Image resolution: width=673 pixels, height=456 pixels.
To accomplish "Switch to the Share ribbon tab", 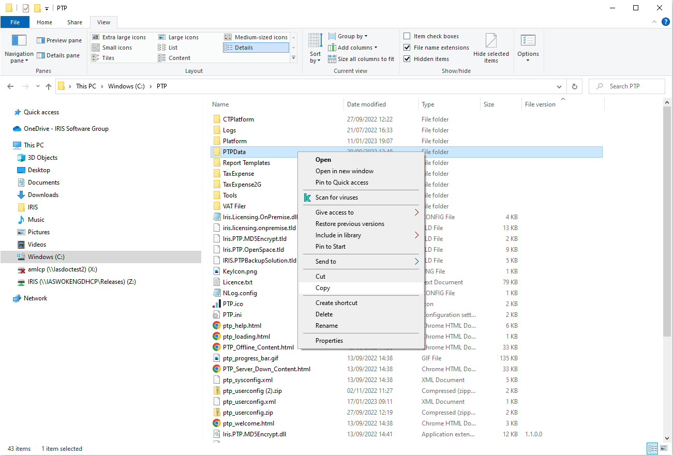I will (x=74, y=22).
